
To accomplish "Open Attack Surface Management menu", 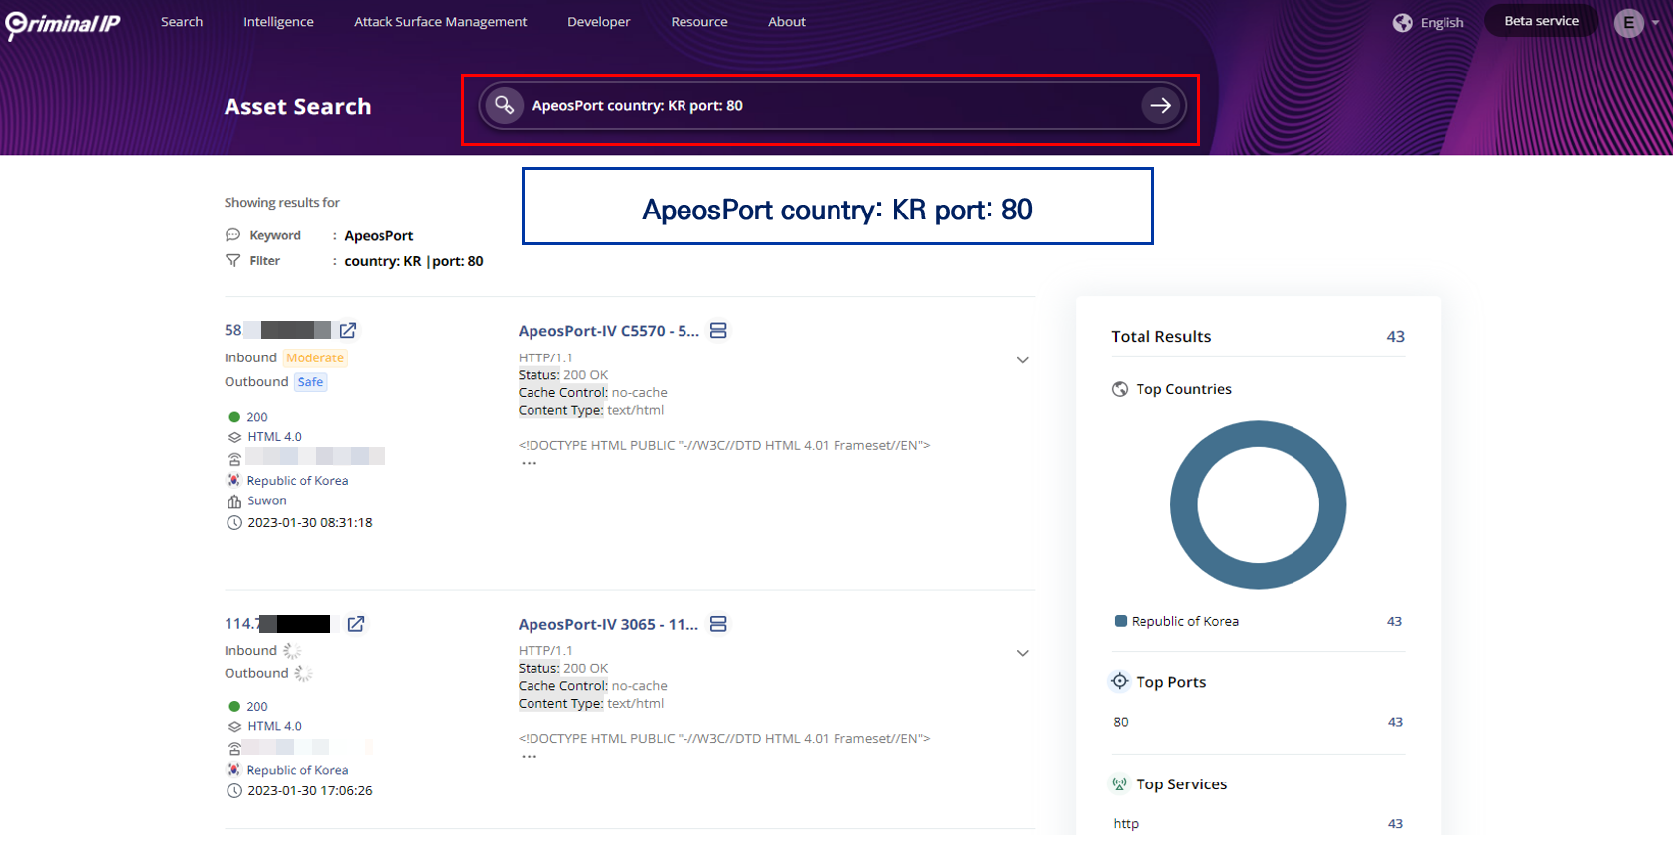I will [x=440, y=22].
